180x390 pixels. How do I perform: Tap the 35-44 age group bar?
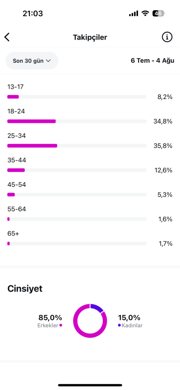point(77,170)
